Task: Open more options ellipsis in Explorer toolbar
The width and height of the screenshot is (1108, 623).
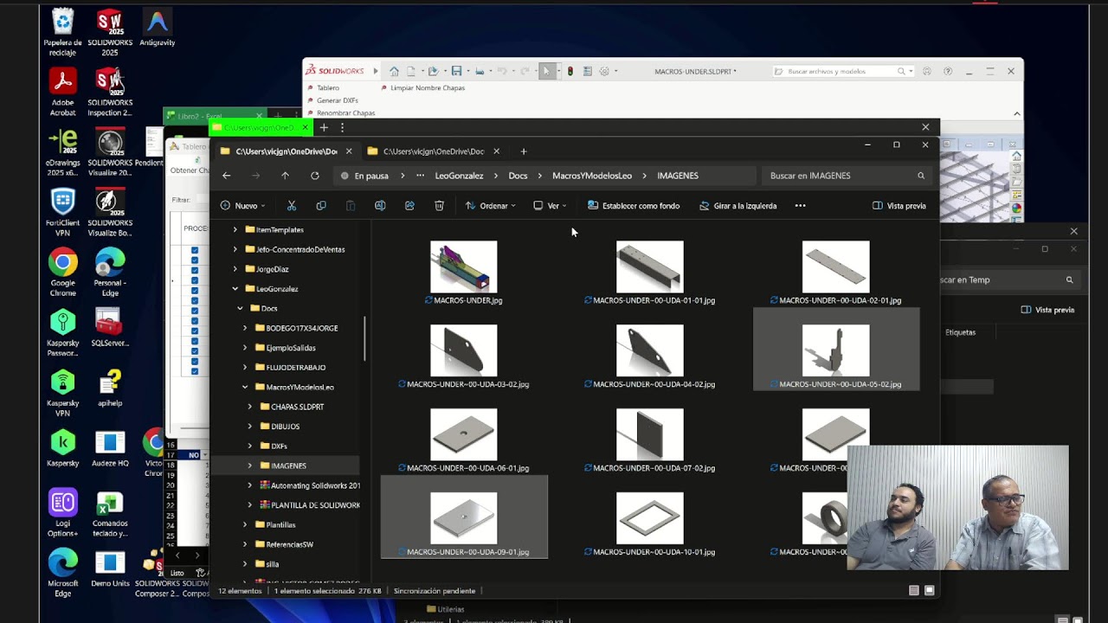Action: [800, 206]
